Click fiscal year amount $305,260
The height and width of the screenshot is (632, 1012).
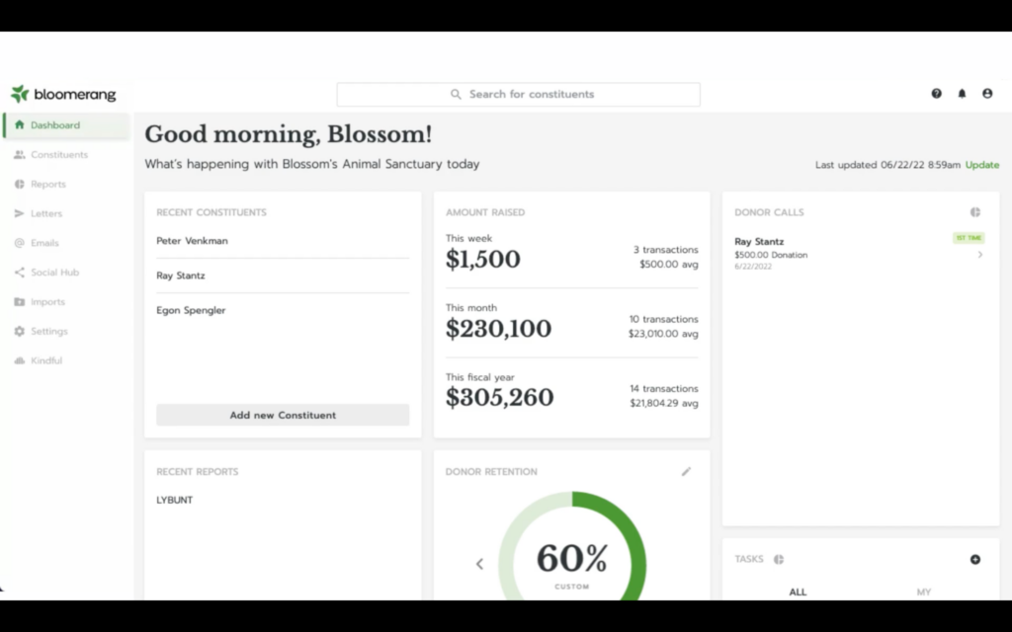(499, 397)
